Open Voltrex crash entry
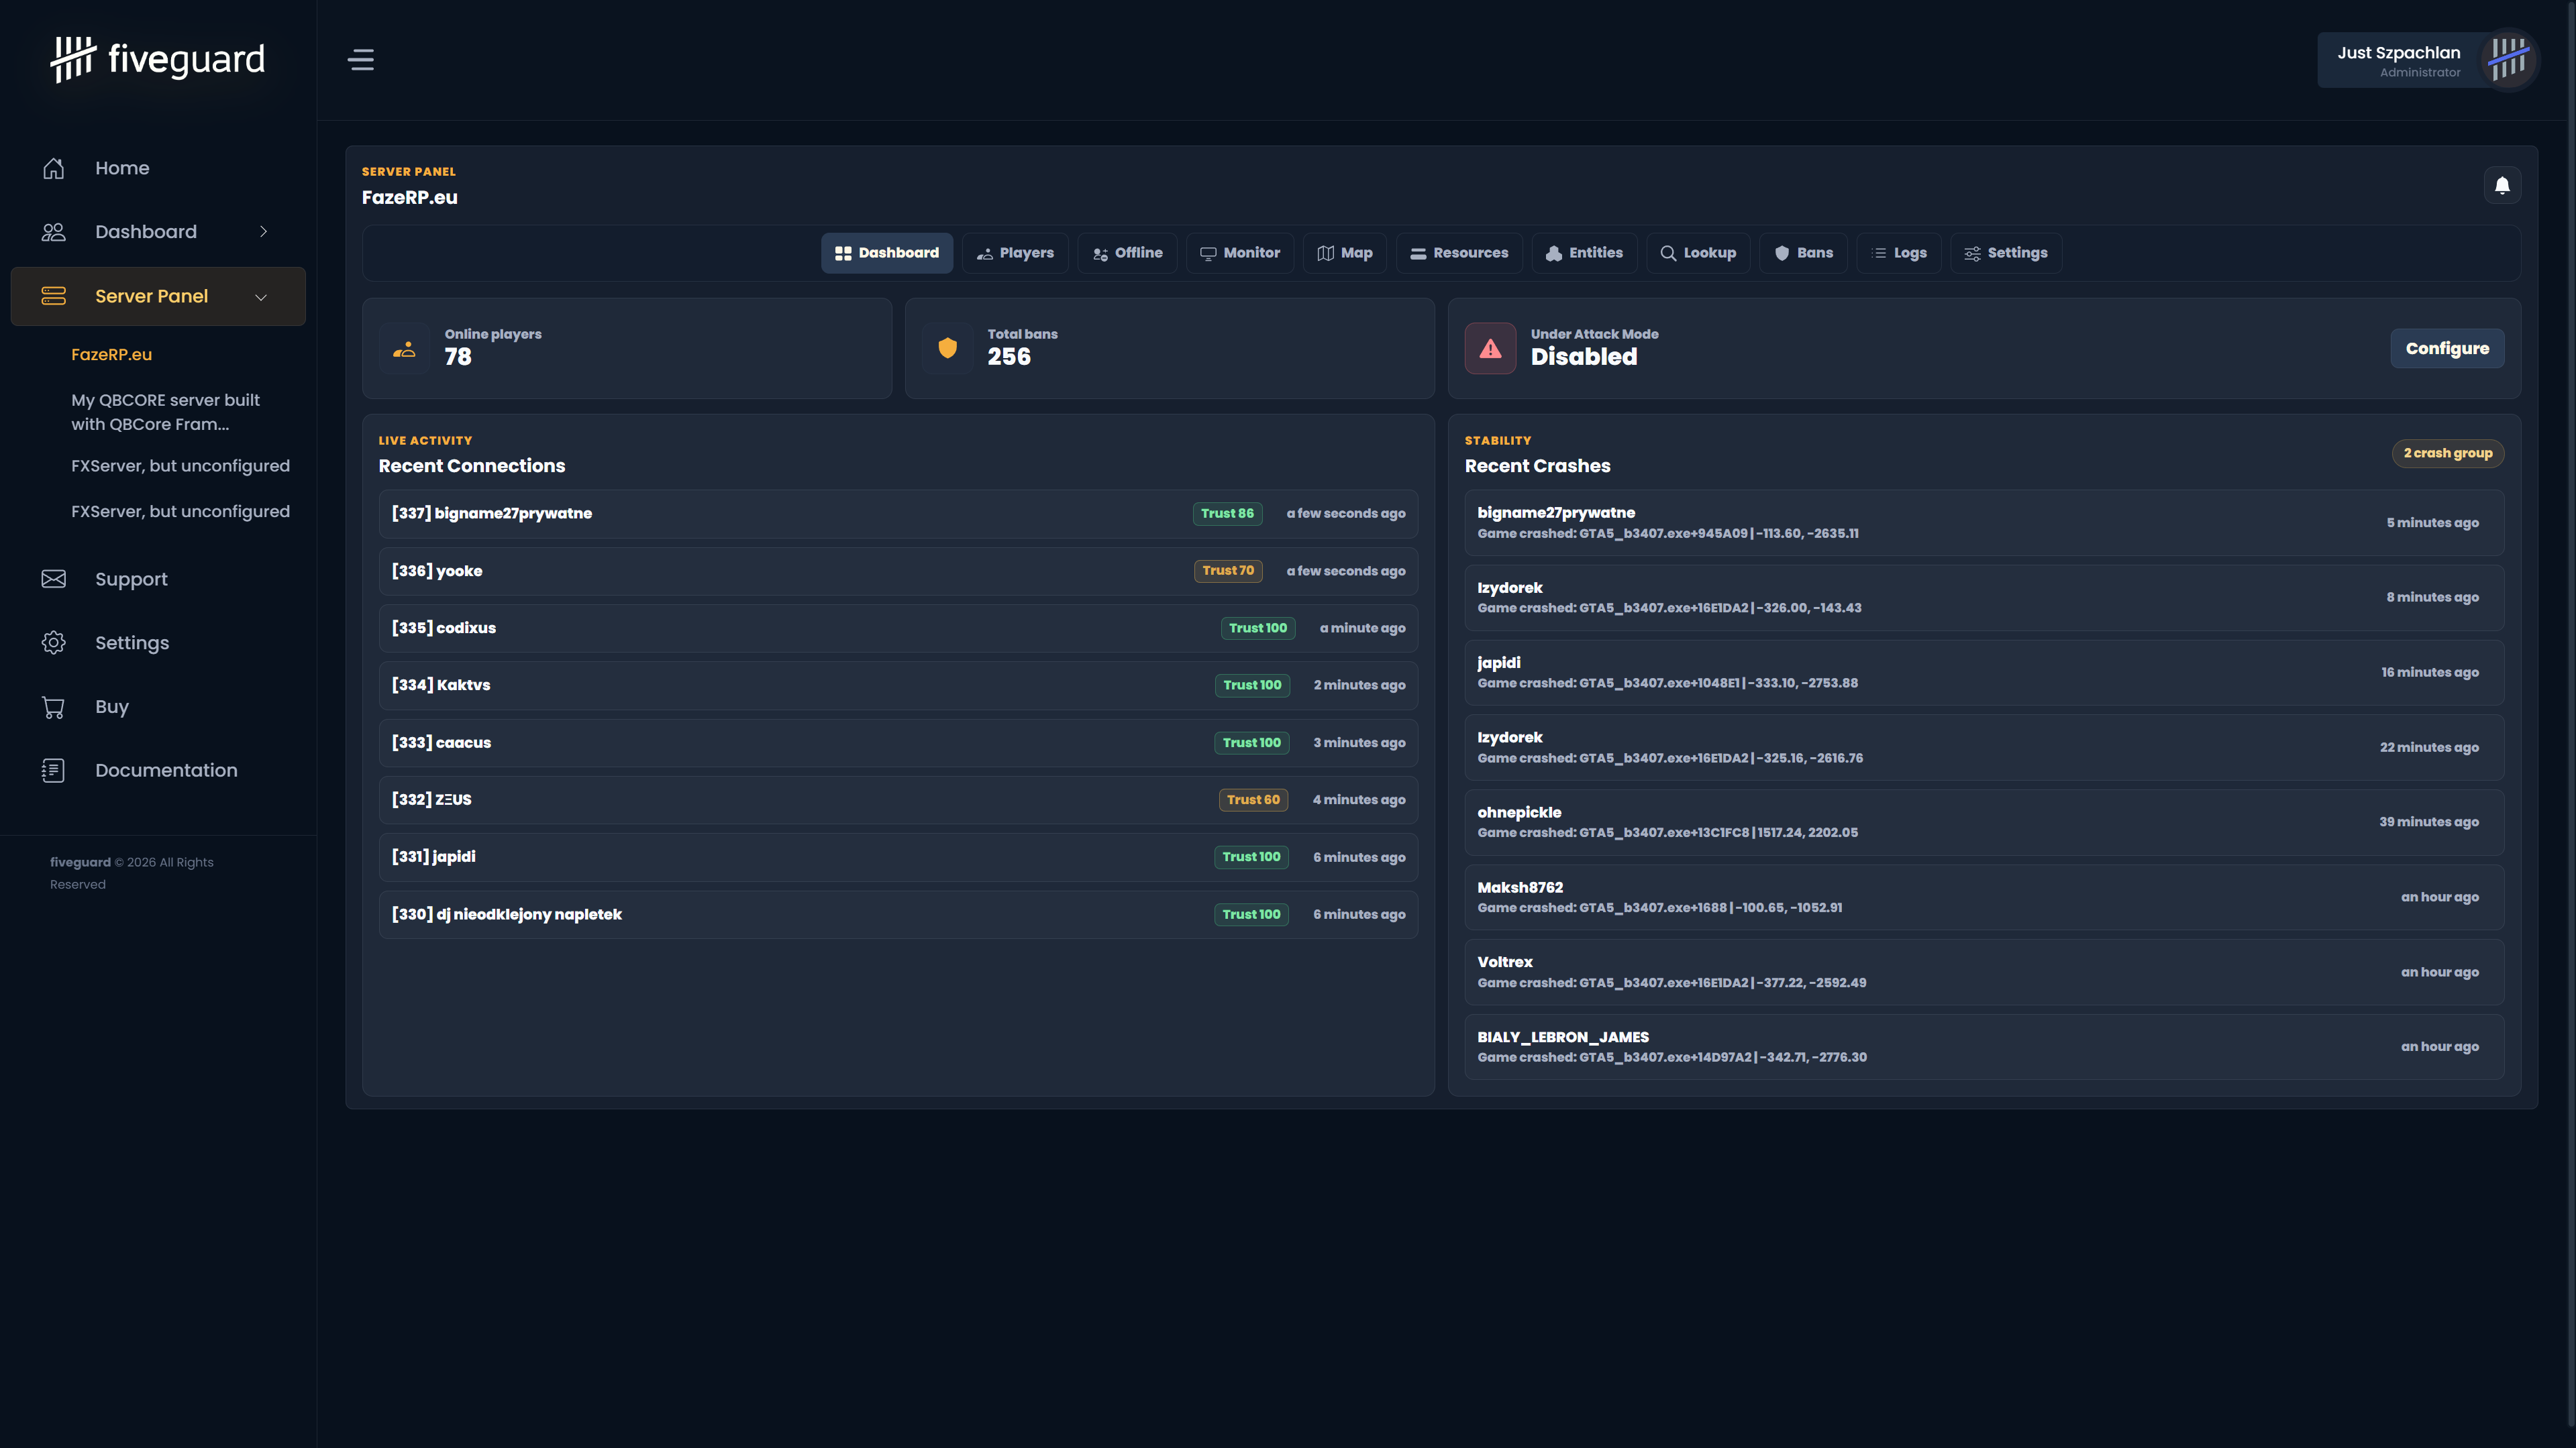 click(1984, 972)
